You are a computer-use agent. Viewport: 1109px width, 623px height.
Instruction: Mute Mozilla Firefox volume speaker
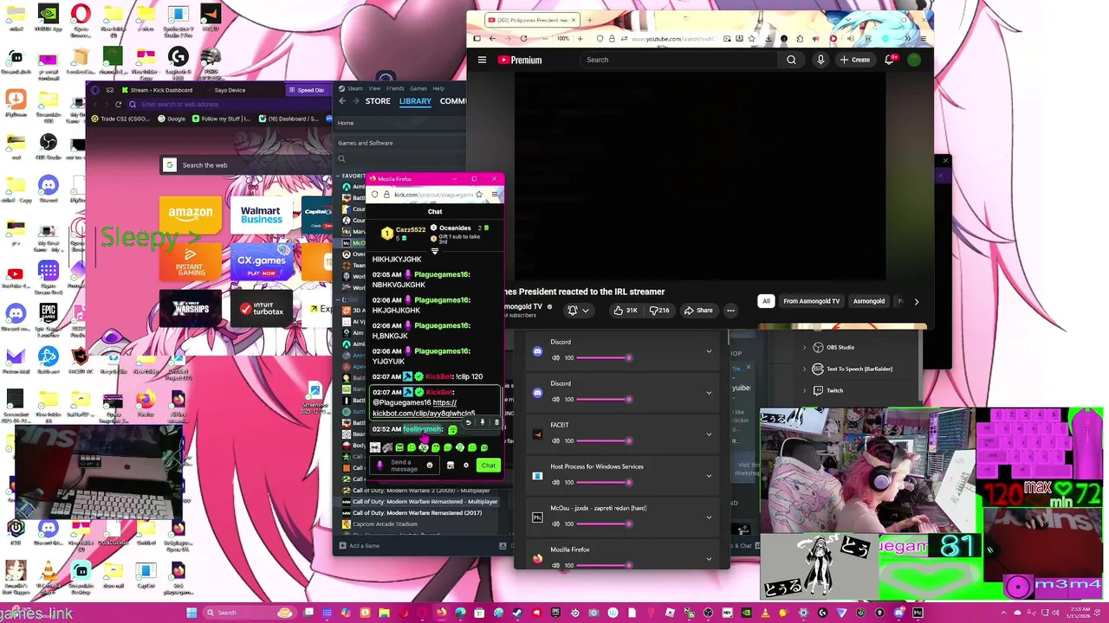point(555,565)
